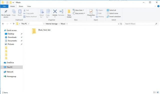Click Paste shortcut in the ribbon
The height and width of the screenshot is (94, 160).
[x=30, y=16]
